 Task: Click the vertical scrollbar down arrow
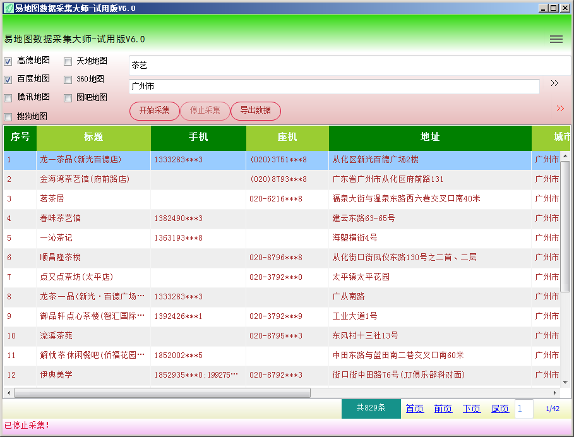(566, 383)
